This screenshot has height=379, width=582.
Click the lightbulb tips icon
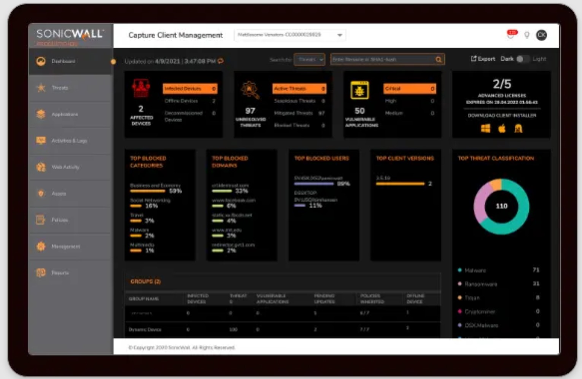point(527,35)
